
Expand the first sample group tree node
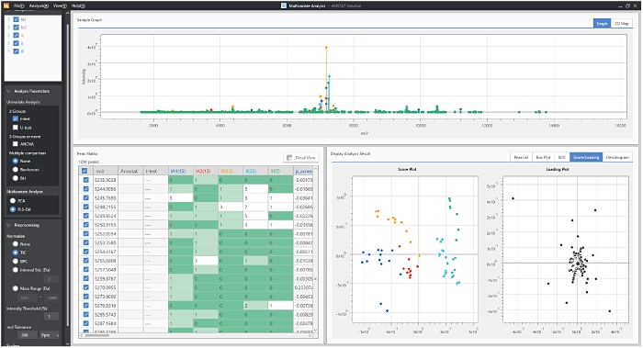tap(8, 19)
